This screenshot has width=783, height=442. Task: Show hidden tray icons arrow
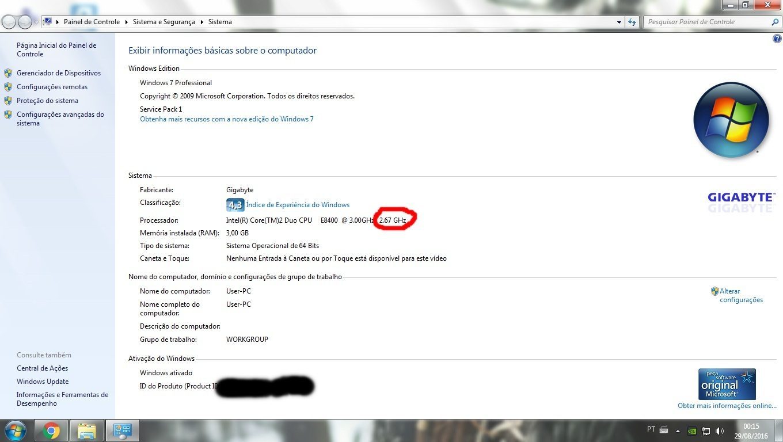tap(678, 430)
